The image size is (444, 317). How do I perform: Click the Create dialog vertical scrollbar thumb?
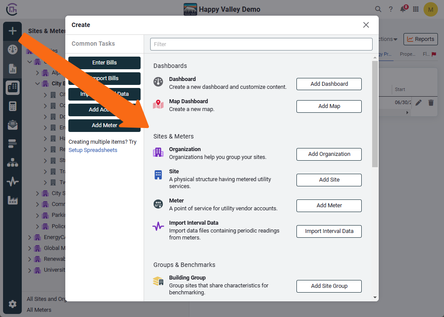click(x=375, y=114)
